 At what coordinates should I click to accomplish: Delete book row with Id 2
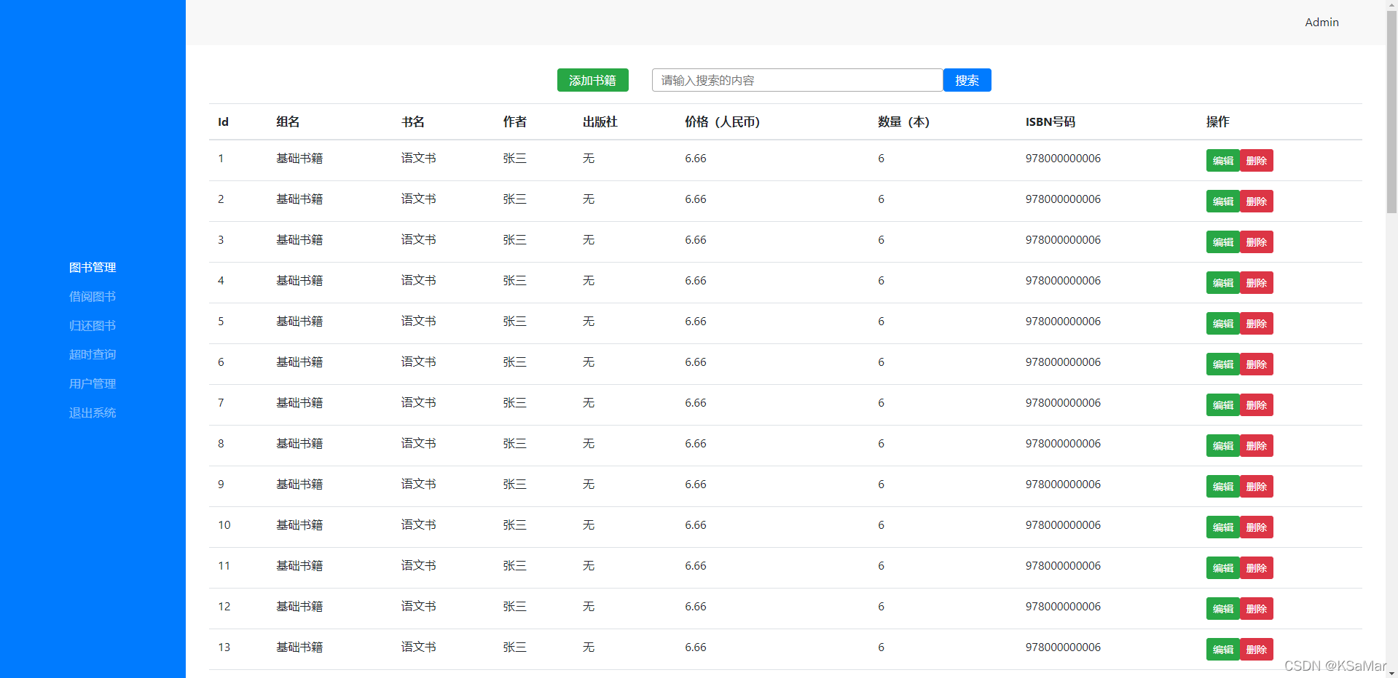(1257, 202)
